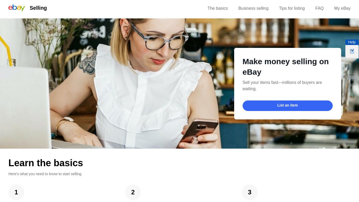This screenshot has width=359, height=202.
Task: Click the Learn the basics heading
Action: click(46, 163)
